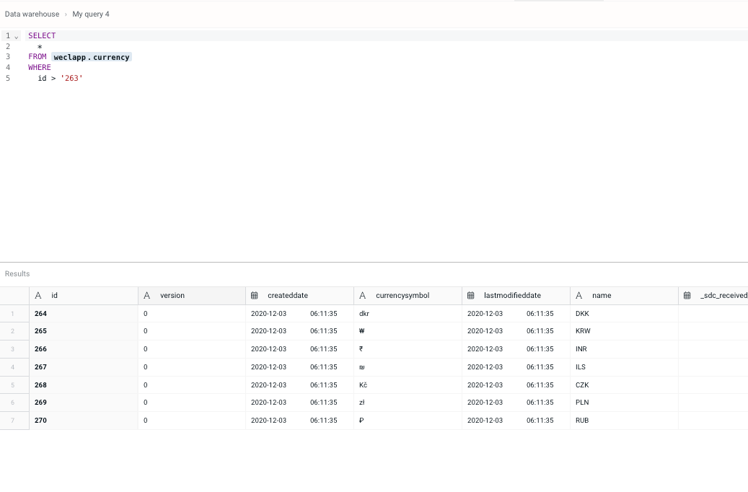The width and height of the screenshot is (748, 492).
Task: Select the currencysymbol cell Kč
Action: (408, 385)
